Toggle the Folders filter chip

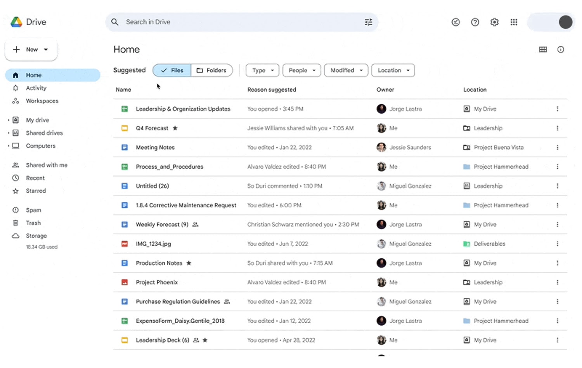pos(212,70)
